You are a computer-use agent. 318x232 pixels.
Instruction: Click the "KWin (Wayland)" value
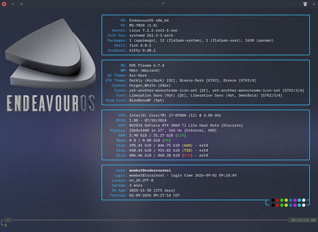pos(145,70)
